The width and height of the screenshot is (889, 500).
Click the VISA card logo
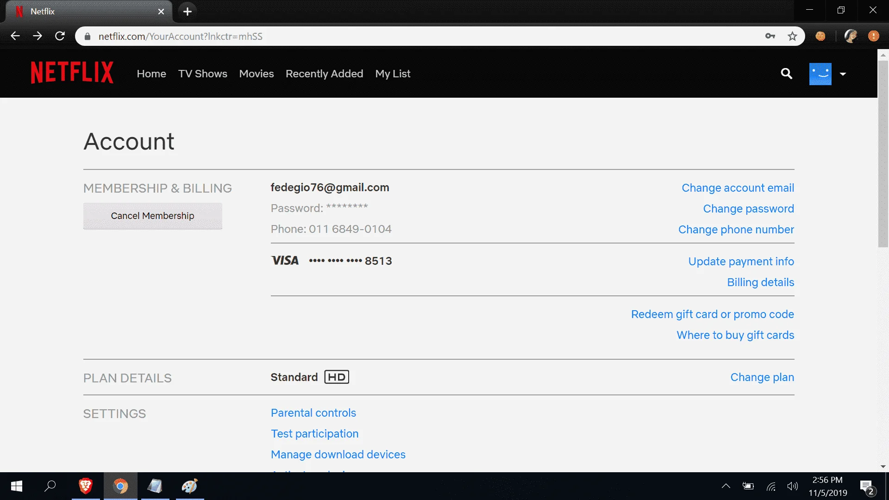click(x=285, y=261)
